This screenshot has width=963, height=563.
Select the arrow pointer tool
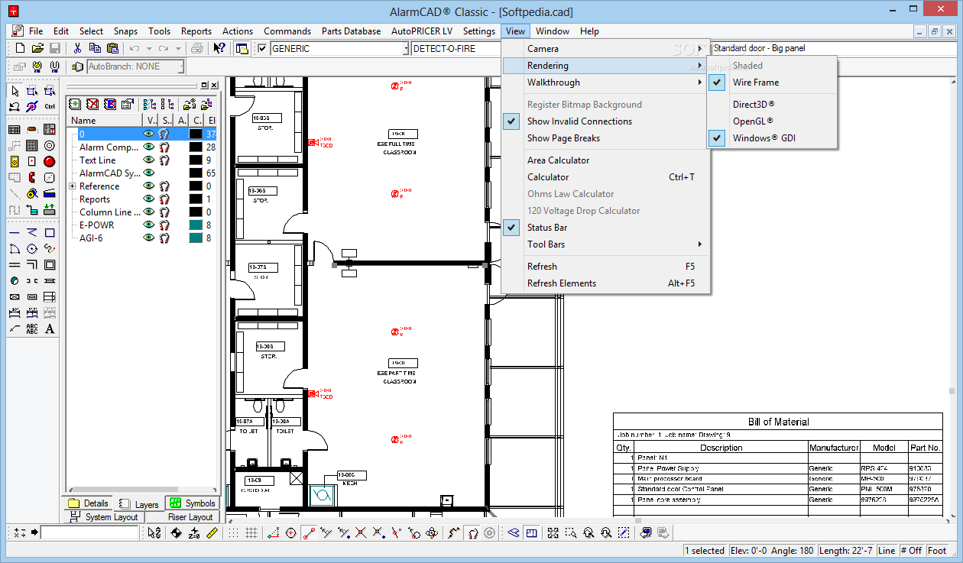(15, 92)
